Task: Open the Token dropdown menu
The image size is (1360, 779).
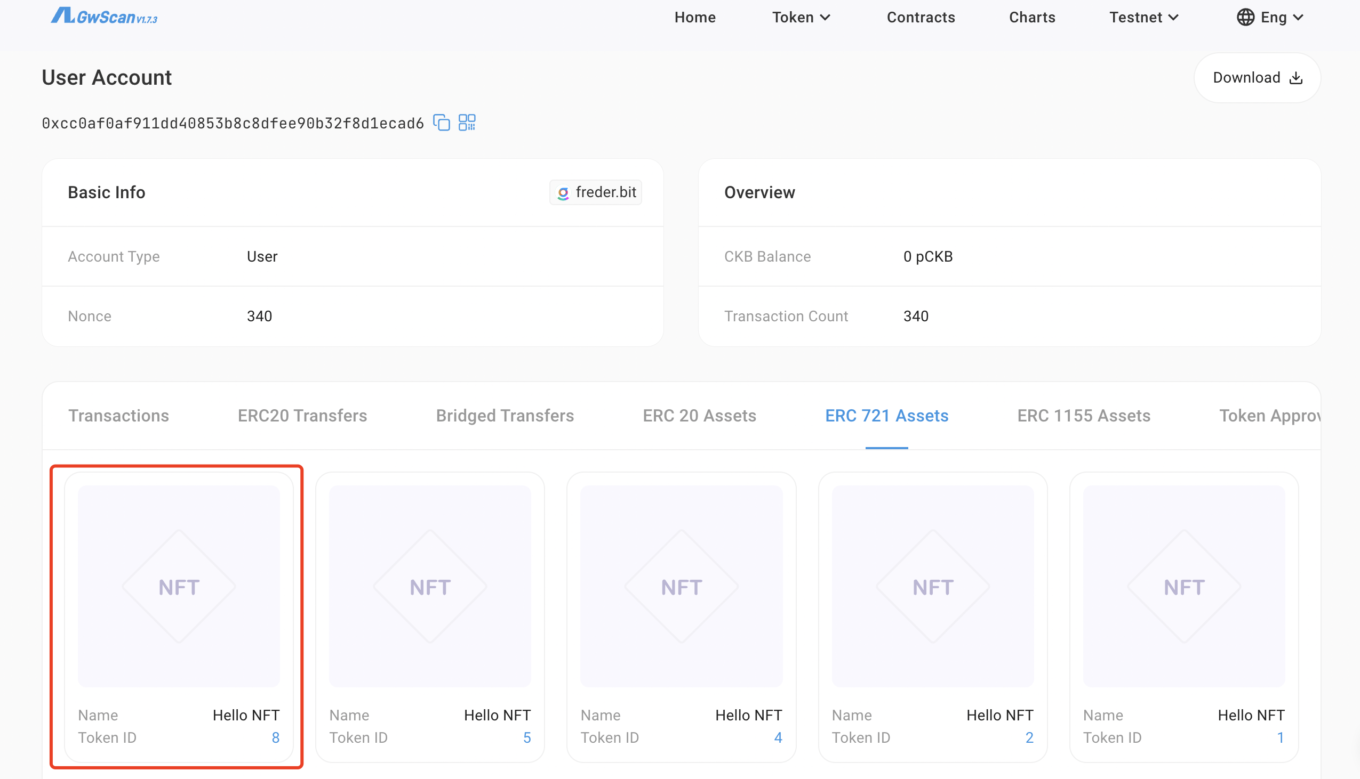Action: coord(800,17)
